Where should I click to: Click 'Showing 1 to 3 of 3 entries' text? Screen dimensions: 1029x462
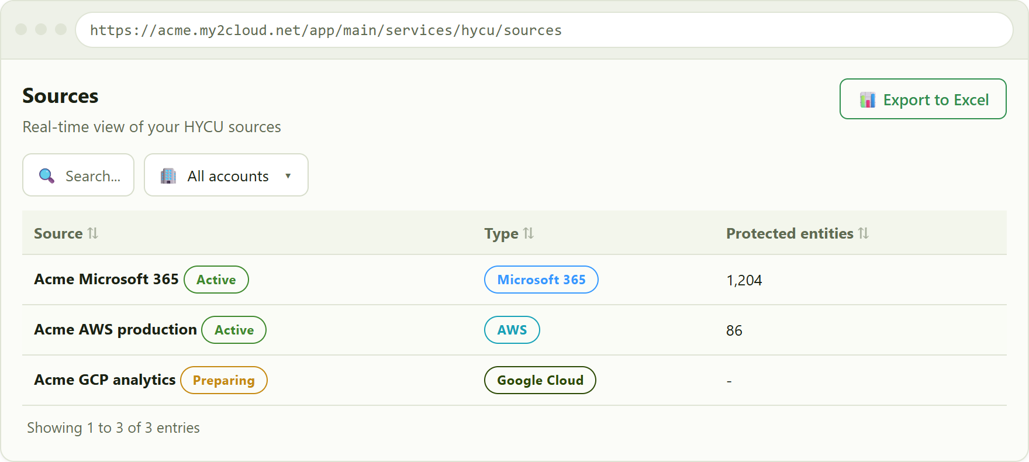coord(113,428)
